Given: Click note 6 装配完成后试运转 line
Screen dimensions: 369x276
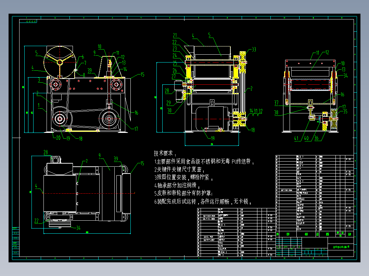Looking at the screenshot, I should pyautogui.click(x=203, y=202).
